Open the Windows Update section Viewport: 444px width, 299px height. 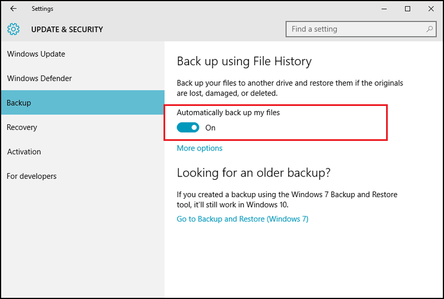[36, 54]
